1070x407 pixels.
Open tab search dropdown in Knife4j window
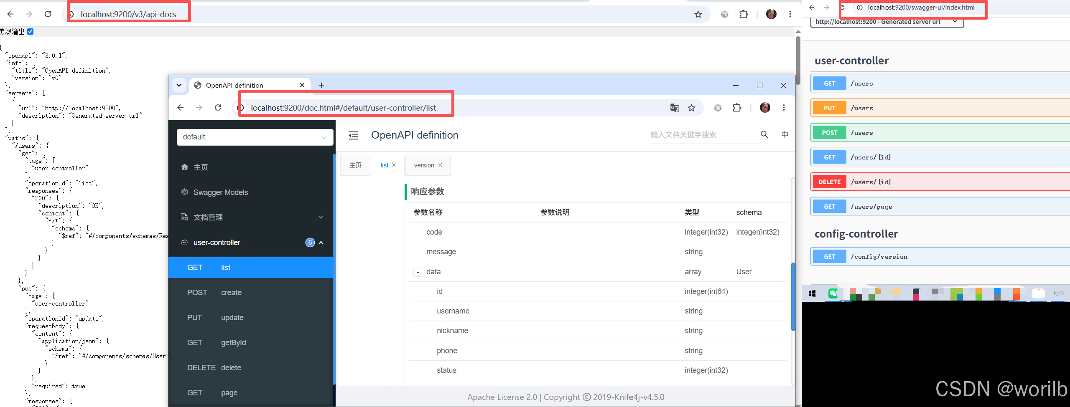pyautogui.click(x=179, y=85)
